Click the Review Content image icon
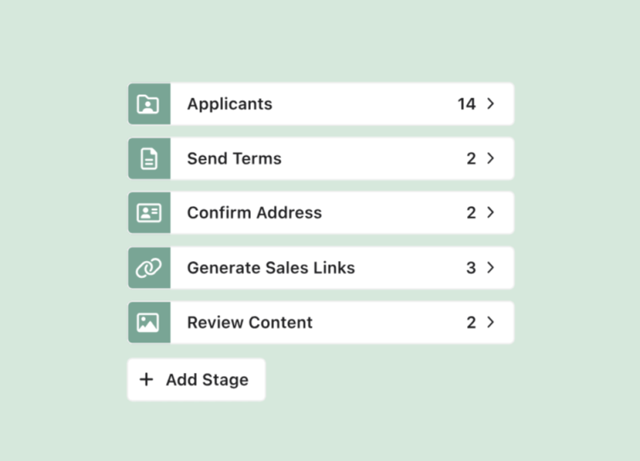640x461 pixels. [148, 322]
